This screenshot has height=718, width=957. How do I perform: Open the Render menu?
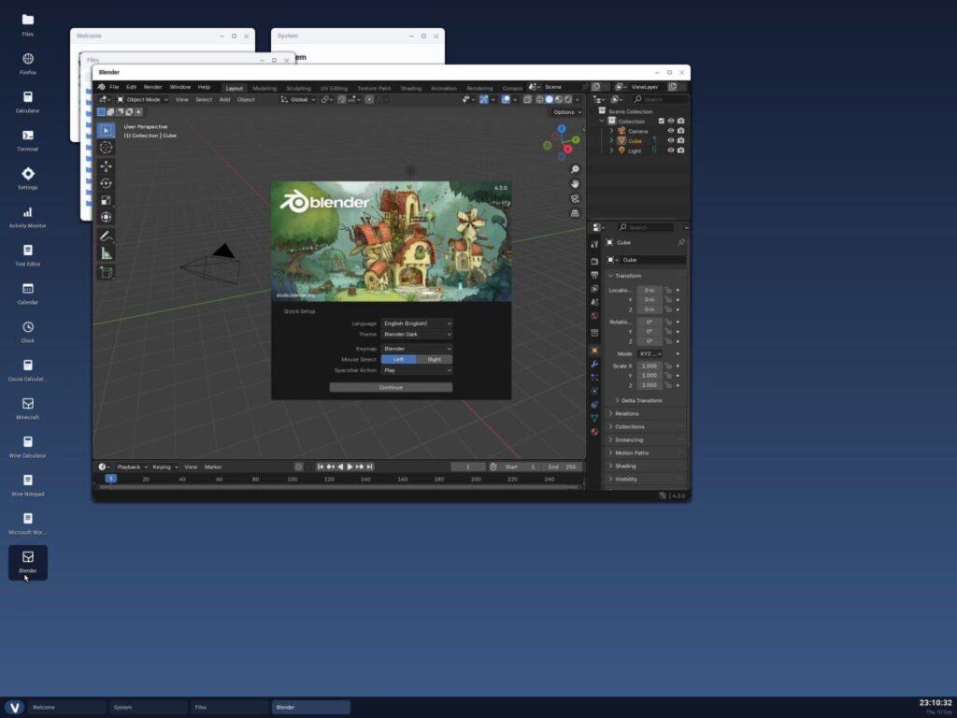click(x=152, y=87)
